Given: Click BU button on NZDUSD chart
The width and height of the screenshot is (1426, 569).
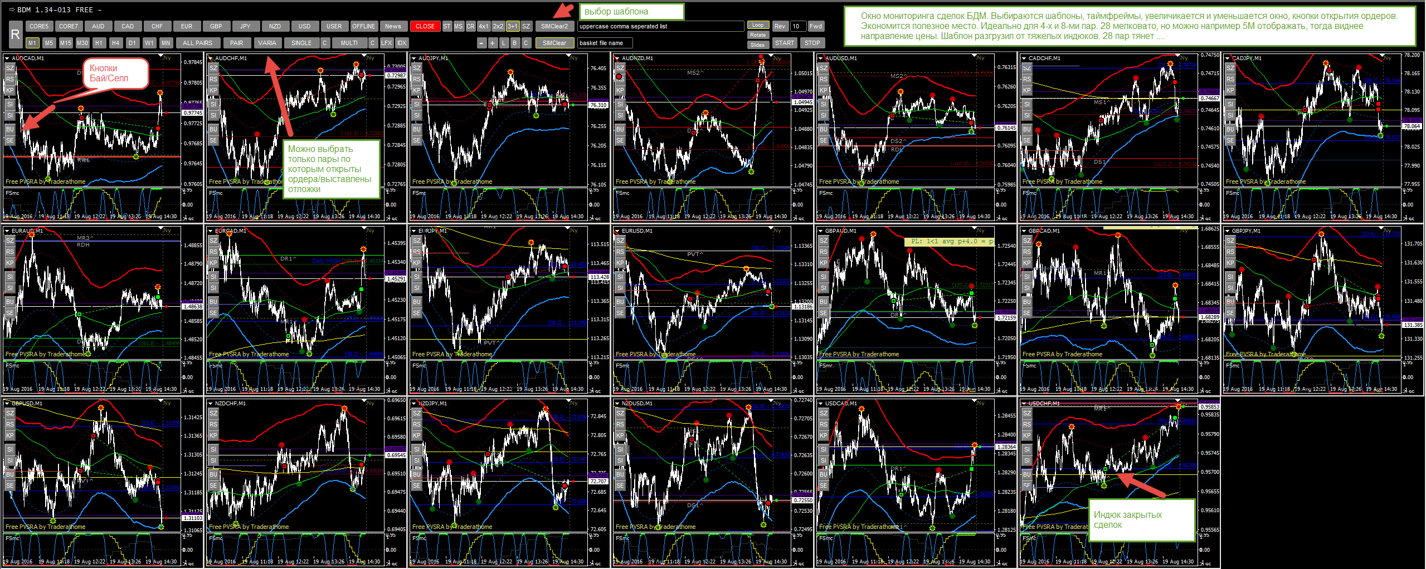Looking at the screenshot, I should pyautogui.click(x=620, y=474).
